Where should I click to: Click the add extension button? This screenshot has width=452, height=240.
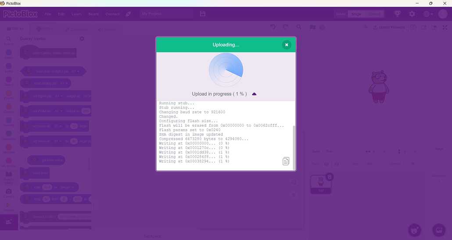[9, 222]
